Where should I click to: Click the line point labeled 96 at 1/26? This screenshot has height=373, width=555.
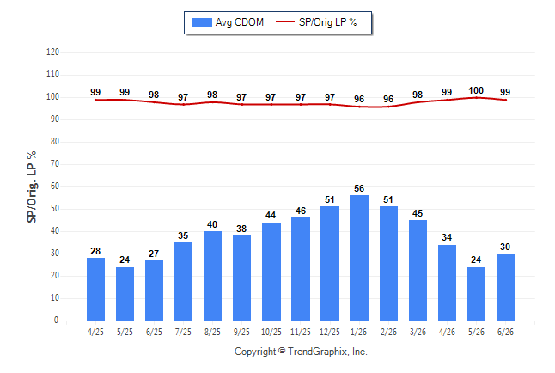[359, 107]
